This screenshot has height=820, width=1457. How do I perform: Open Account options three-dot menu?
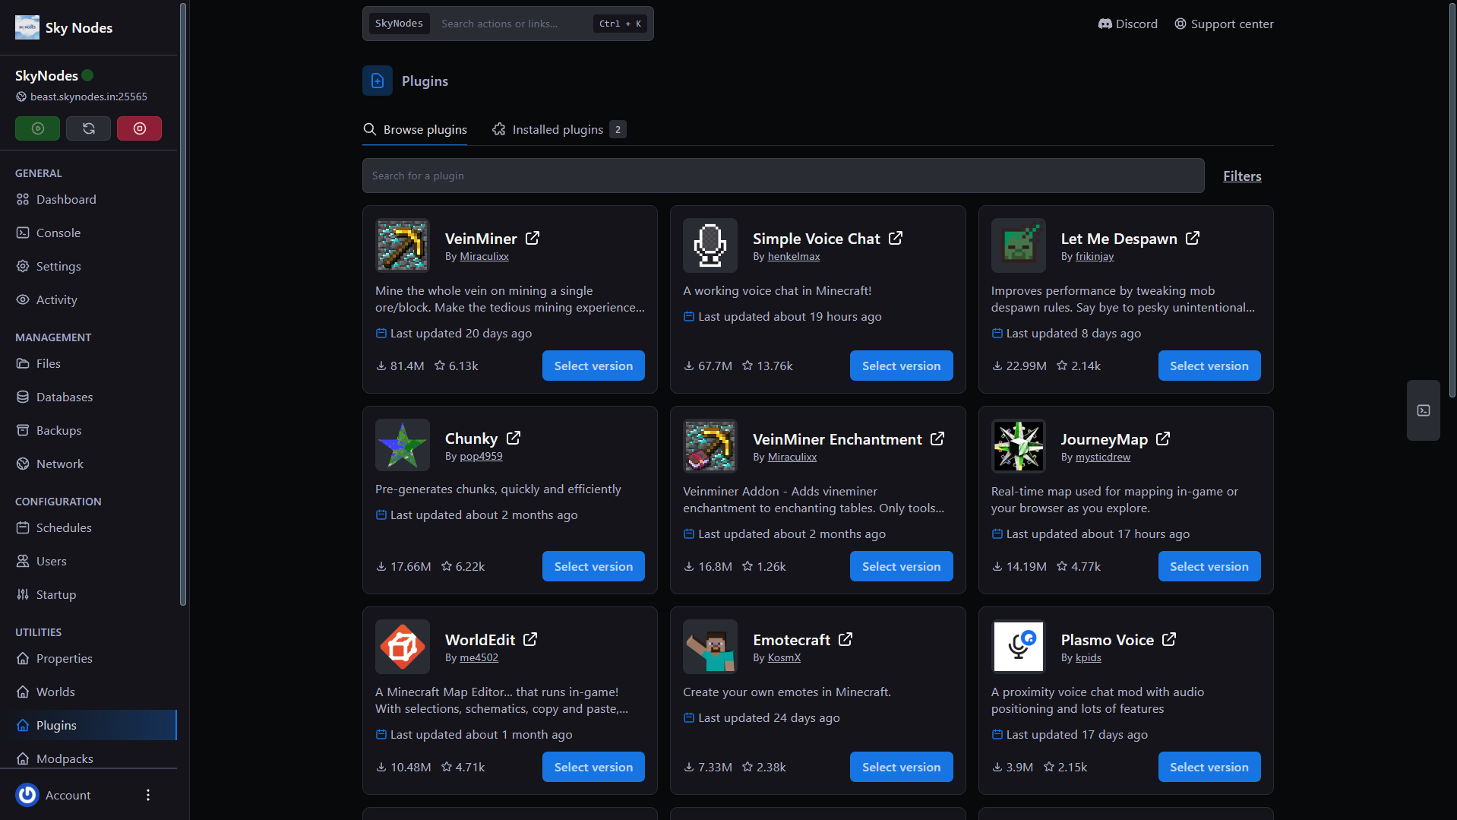pos(148,795)
